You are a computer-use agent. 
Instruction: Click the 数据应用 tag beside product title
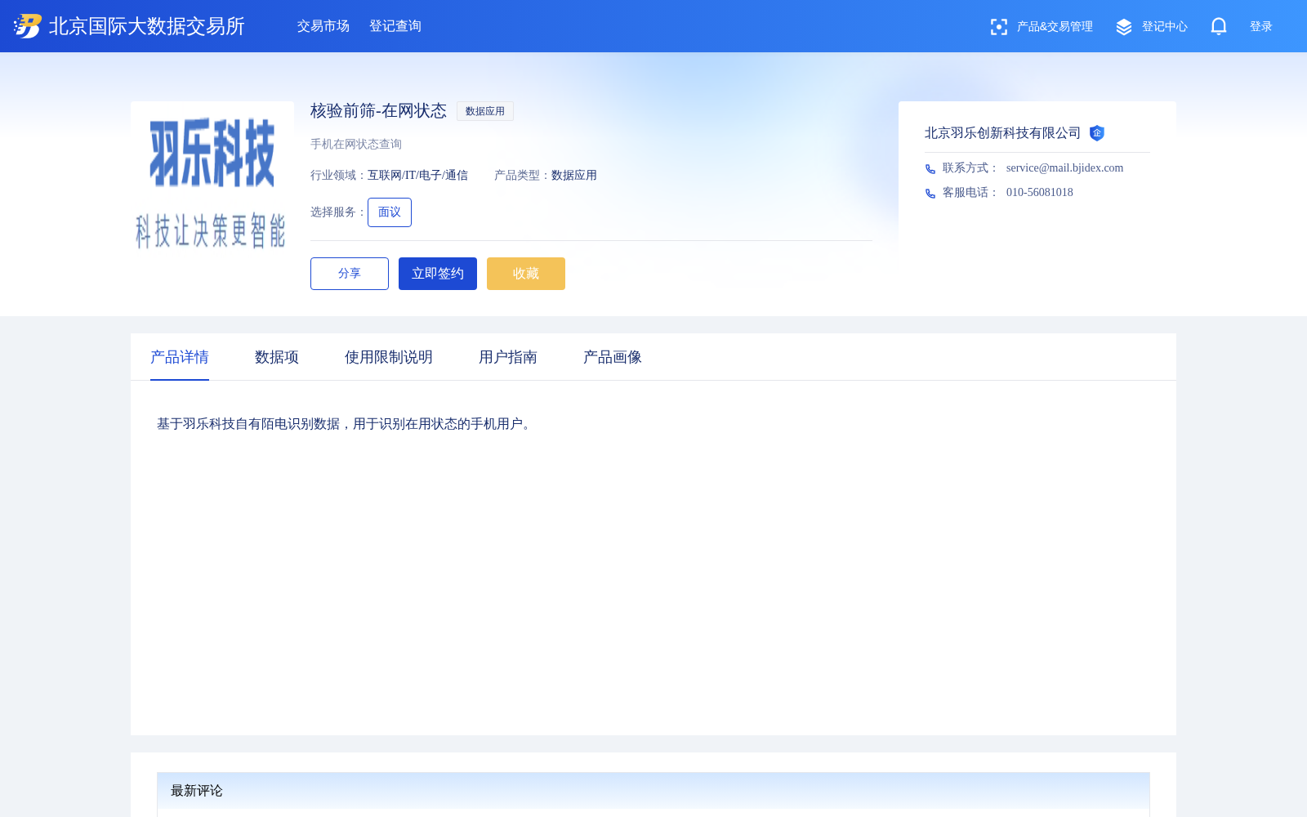coord(485,111)
